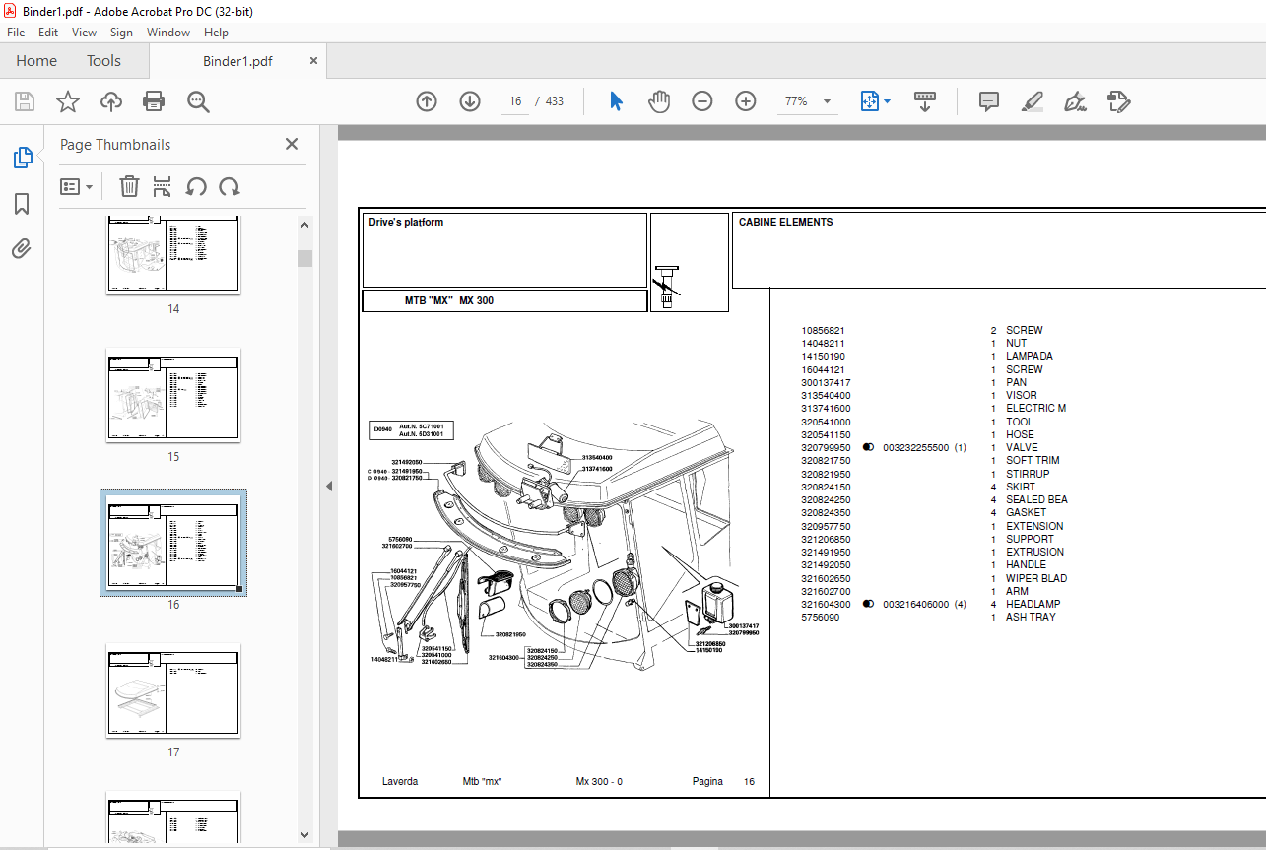Click part number 10856821
1266x850 pixels.
823,330
